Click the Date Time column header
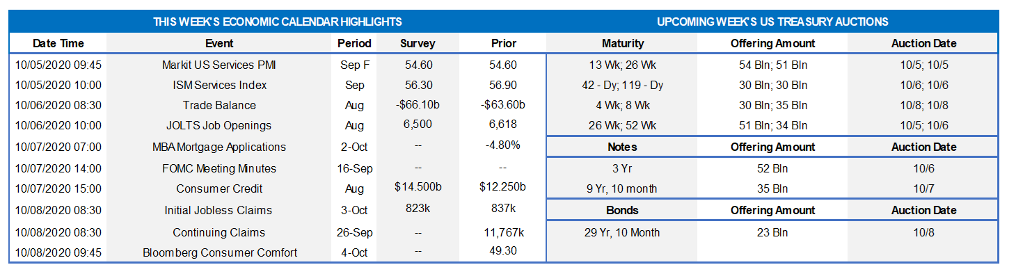Image resolution: width=1009 pixels, height=274 pixels. click(58, 43)
